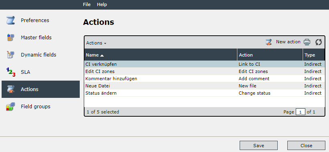Select the Actions sidebar icon

click(x=10, y=89)
